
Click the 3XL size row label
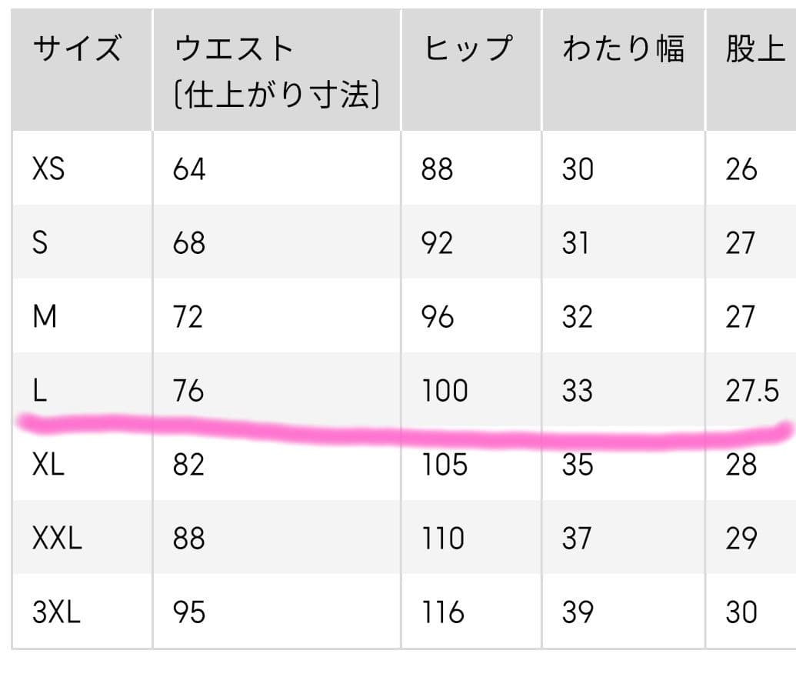click(x=56, y=612)
